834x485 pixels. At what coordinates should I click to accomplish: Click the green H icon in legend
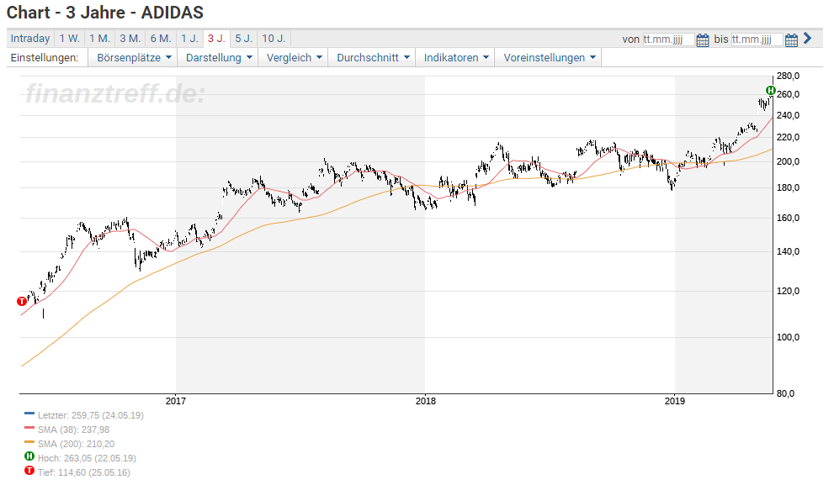pos(29,456)
